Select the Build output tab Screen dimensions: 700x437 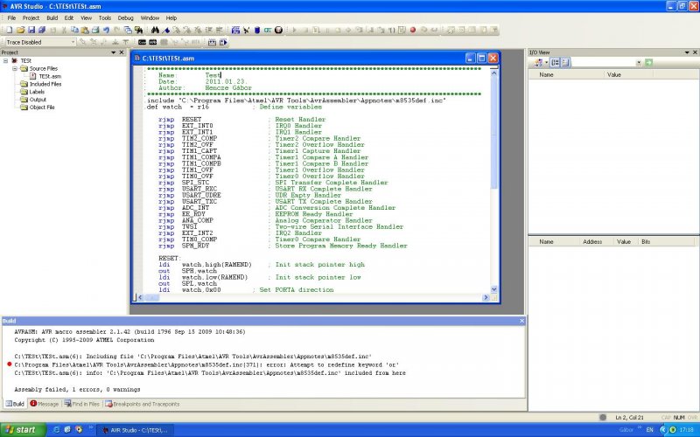click(x=15, y=404)
